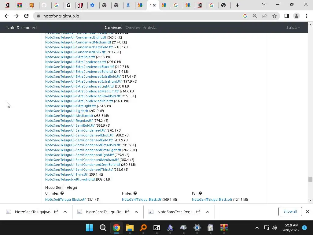Image resolution: width=313 pixels, height=235 pixels.
Task: Download hinted NotoSerifTelugu-Black.ttf
Action: [x=142, y=200]
